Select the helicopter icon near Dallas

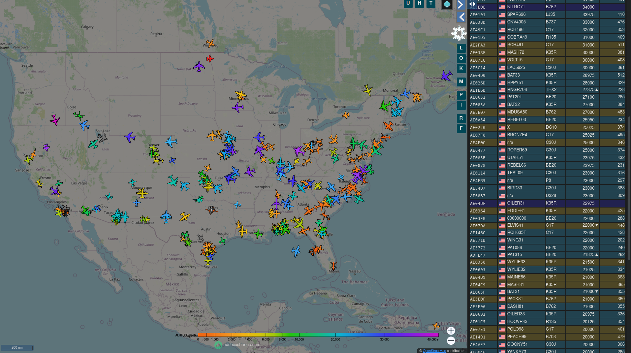click(211, 209)
